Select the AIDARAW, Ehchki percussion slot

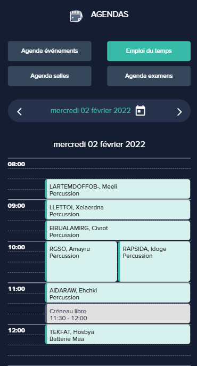click(x=118, y=292)
